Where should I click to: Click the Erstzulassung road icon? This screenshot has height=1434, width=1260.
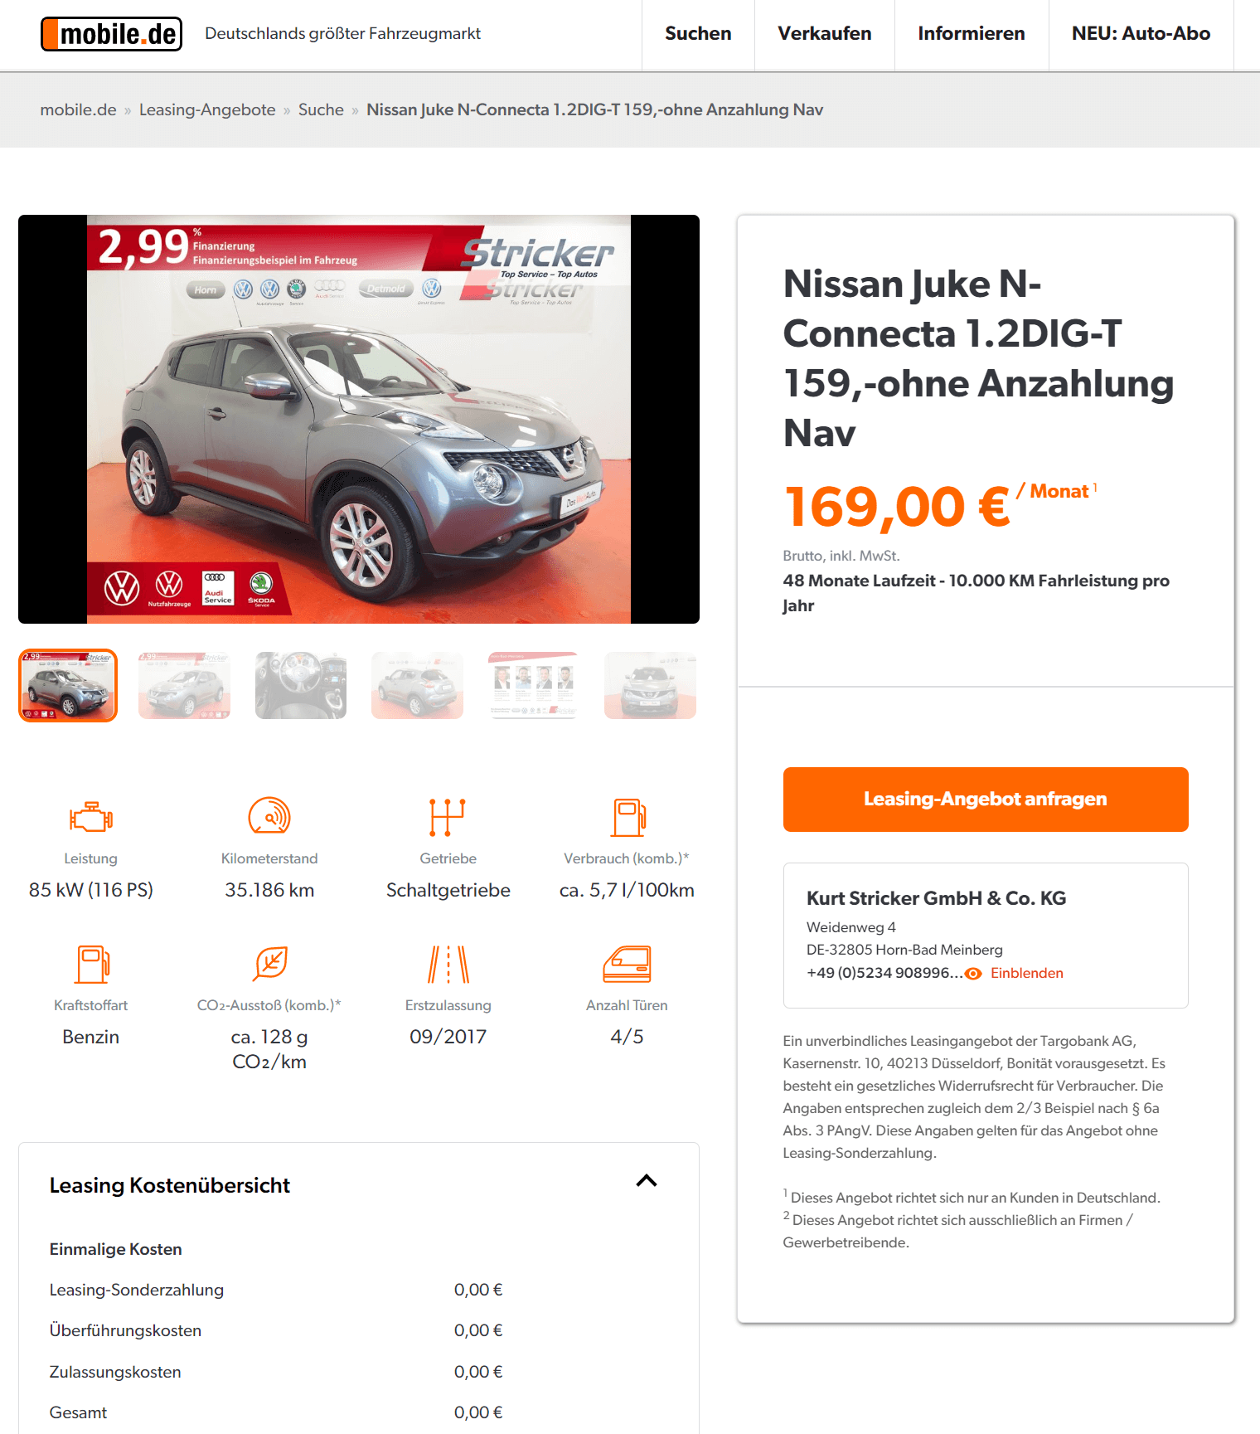(448, 965)
